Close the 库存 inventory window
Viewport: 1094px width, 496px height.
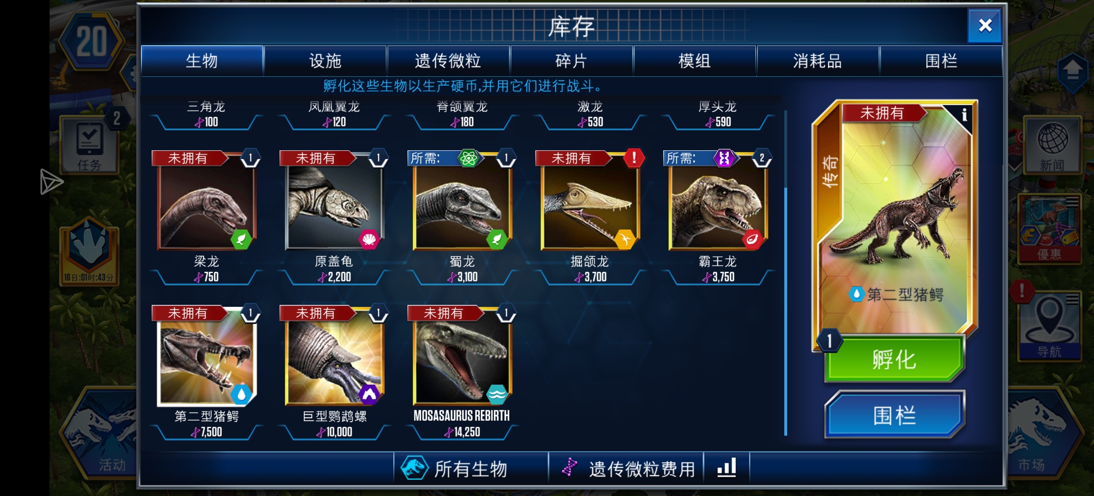[985, 25]
